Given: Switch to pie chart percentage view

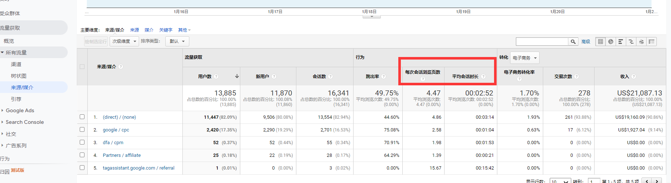Looking at the screenshot, I should coord(611,41).
